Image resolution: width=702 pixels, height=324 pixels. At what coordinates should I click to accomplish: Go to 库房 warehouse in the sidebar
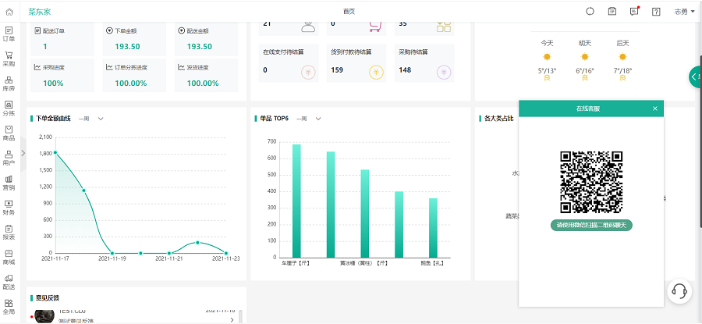9,83
